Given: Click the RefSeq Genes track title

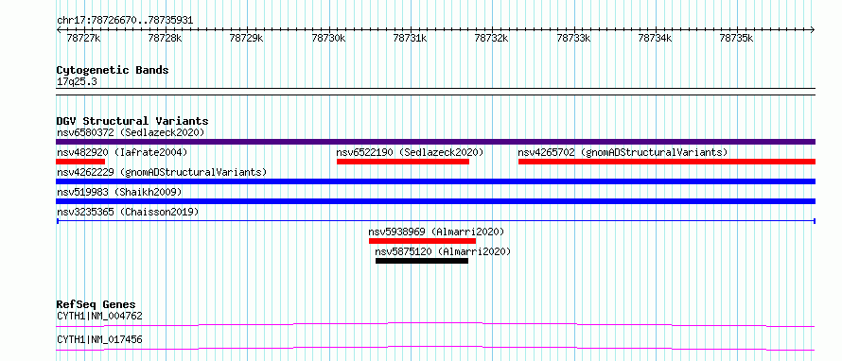Looking at the screenshot, I should pyautogui.click(x=96, y=304).
